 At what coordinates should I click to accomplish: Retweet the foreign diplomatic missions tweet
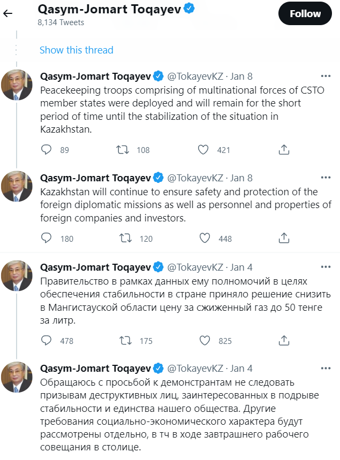pos(124,239)
